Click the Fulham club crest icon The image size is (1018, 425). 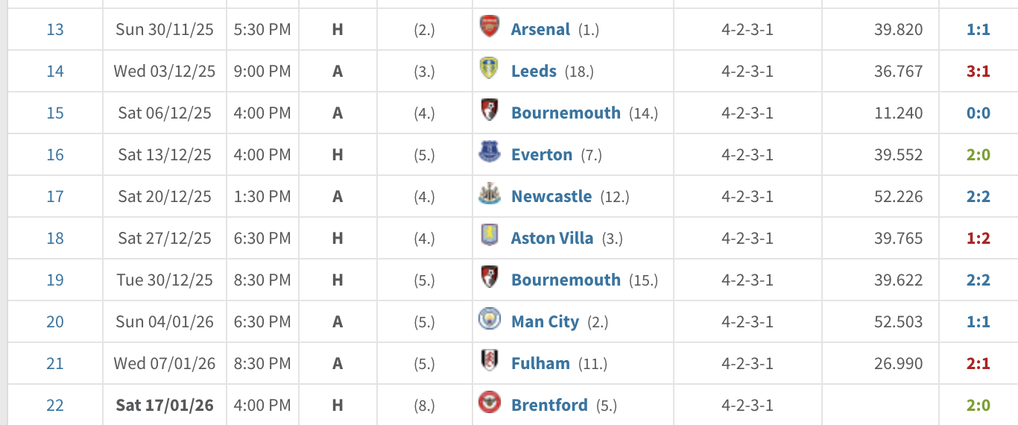tap(489, 362)
